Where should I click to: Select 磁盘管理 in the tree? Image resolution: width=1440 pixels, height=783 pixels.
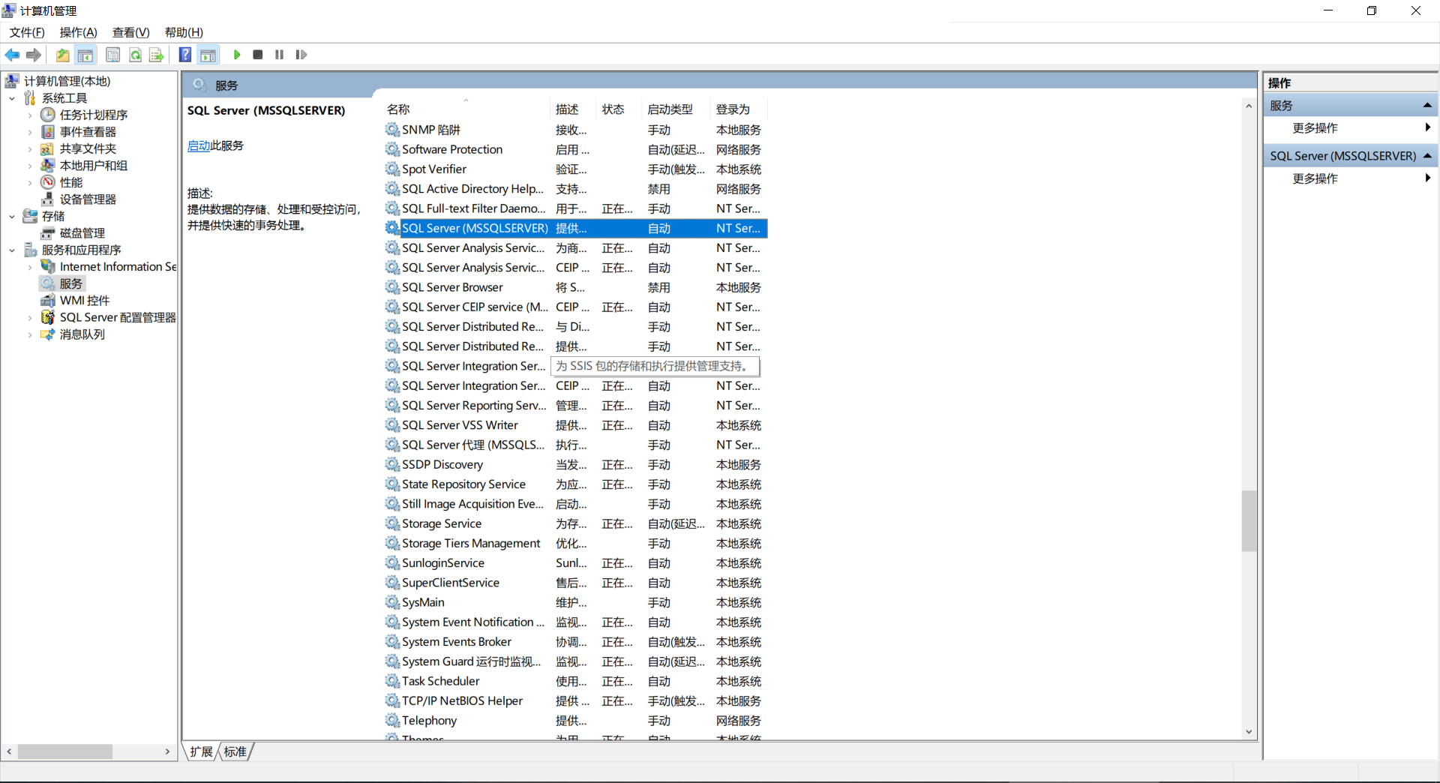tap(82, 233)
